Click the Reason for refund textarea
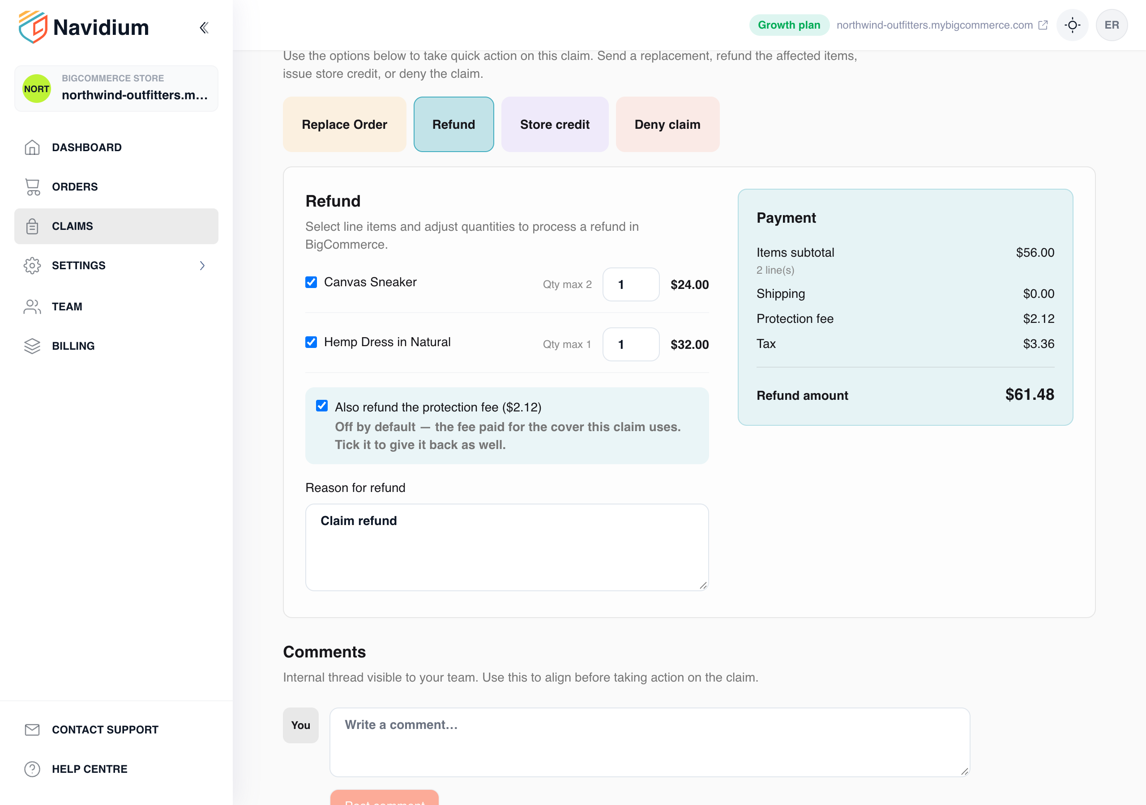Screen dimensions: 1146x805 tap(507, 547)
